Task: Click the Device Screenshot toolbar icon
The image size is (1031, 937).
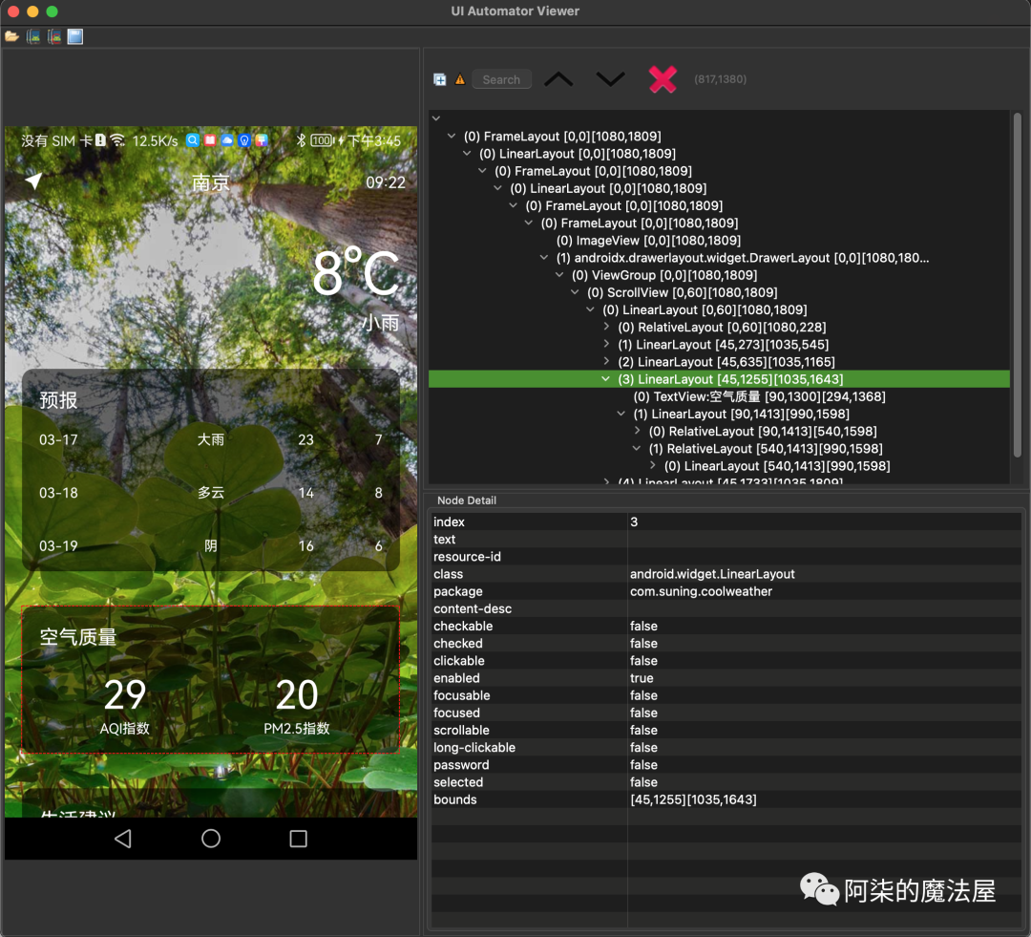Action: (x=32, y=36)
